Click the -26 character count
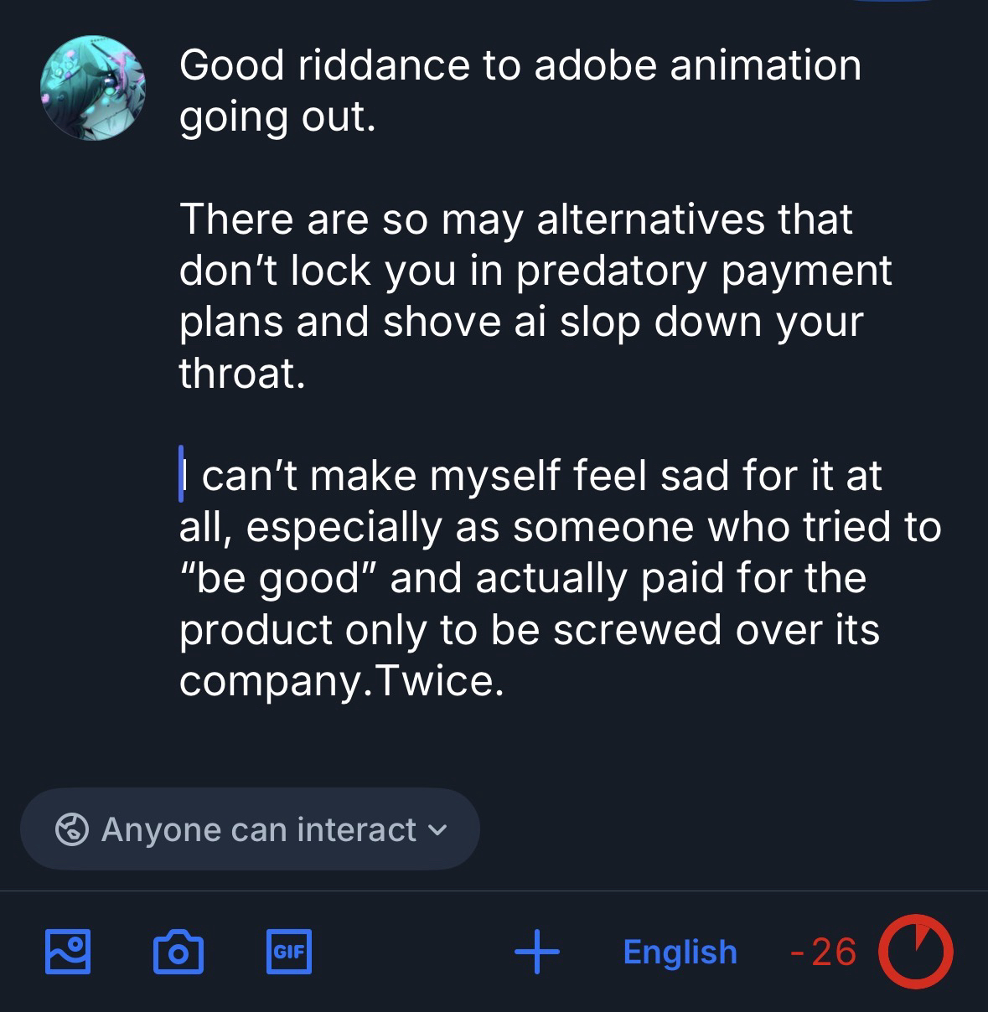The height and width of the screenshot is (1012, 988). [823, 952]
